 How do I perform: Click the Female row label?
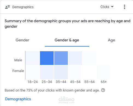(18, 71)
